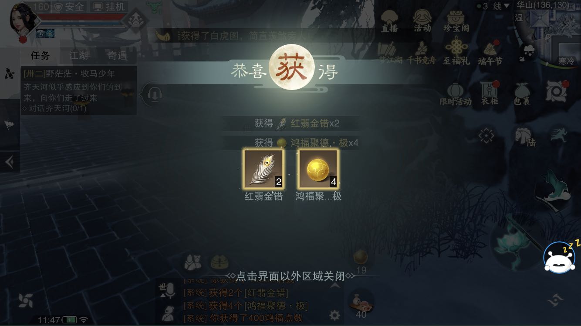Screen dimensions: 581x326
Task: Switch to the 奇遇 tab
Action: tap(117, 55)
